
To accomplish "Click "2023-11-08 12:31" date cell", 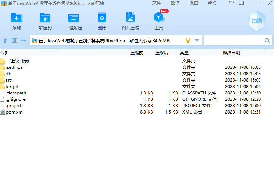I will coord(243,112).
